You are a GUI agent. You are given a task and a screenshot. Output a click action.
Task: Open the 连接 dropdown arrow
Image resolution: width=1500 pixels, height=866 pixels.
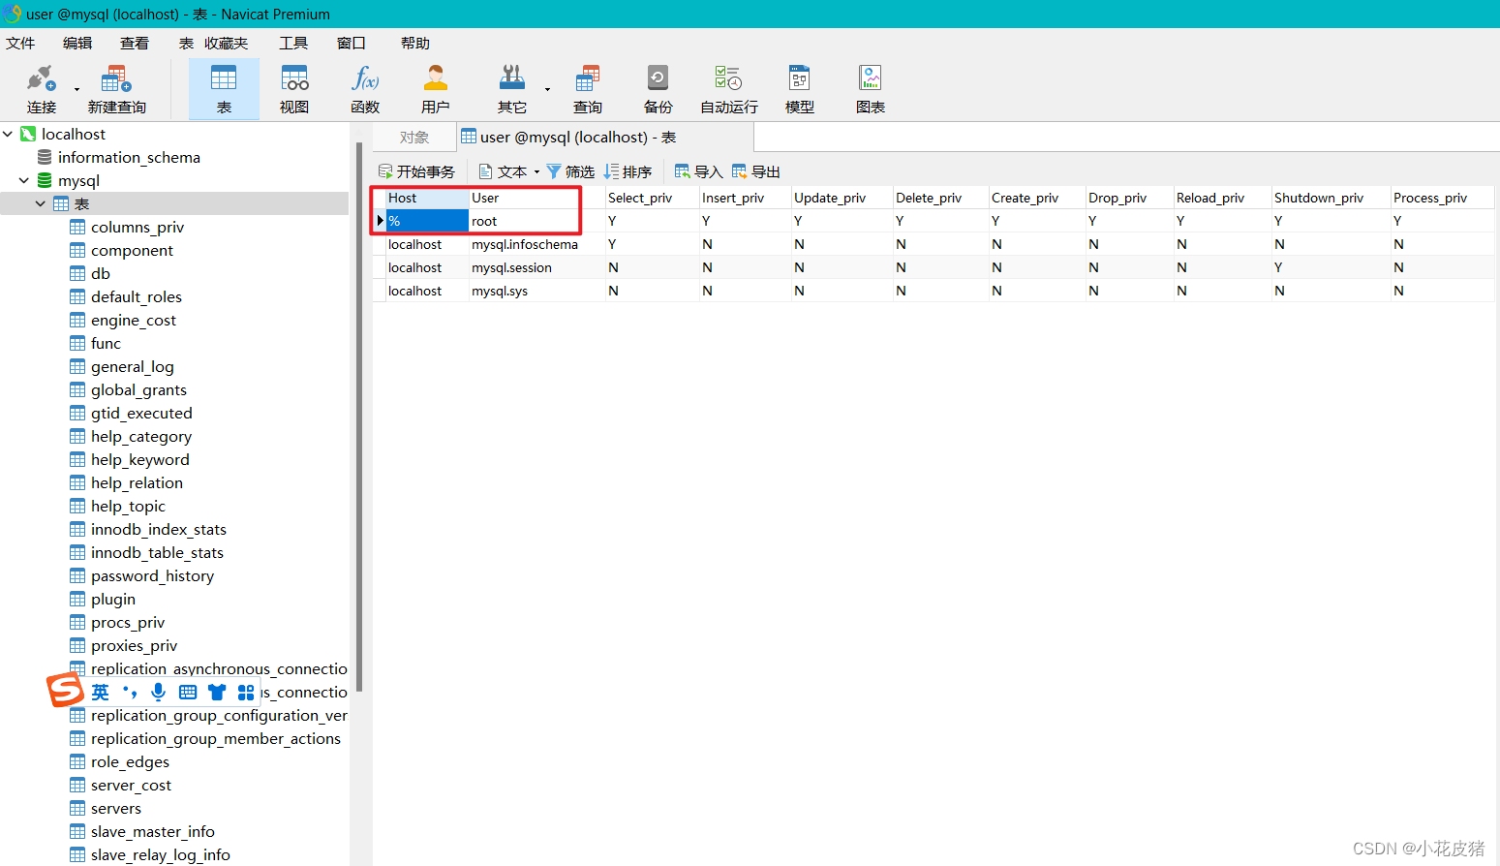tap(77, 89)
